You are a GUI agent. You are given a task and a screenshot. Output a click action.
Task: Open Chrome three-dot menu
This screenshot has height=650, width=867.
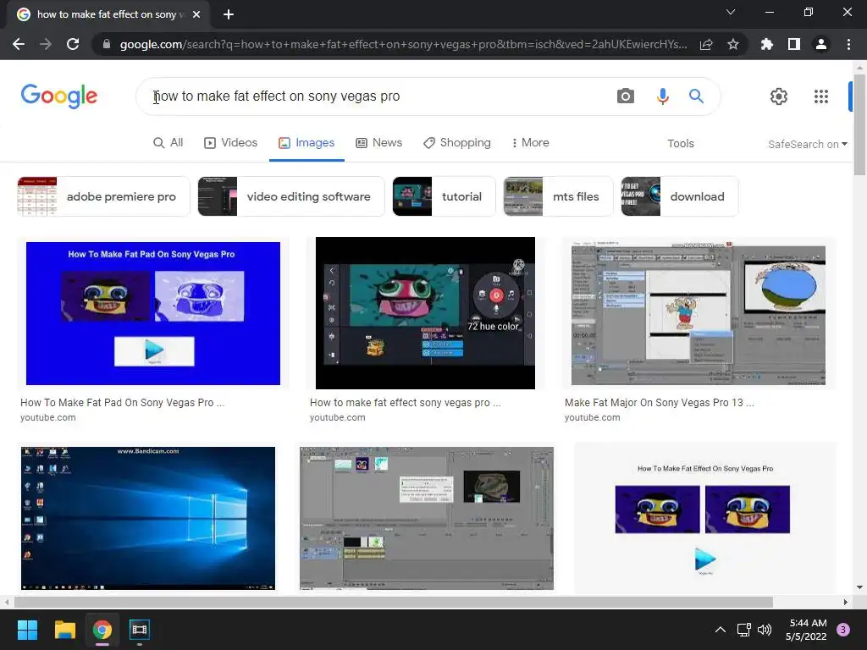(x=848, y=44)
